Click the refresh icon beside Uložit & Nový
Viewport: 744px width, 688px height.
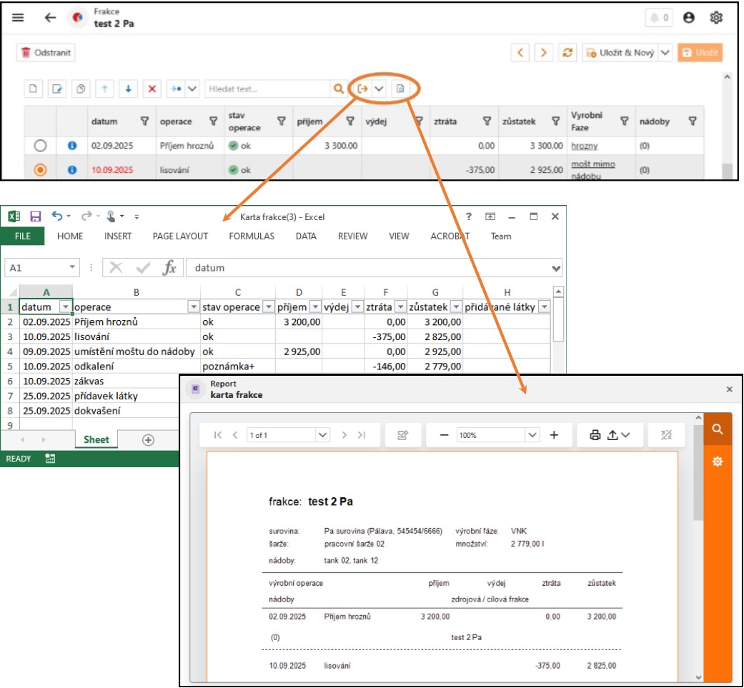(568, 53)
